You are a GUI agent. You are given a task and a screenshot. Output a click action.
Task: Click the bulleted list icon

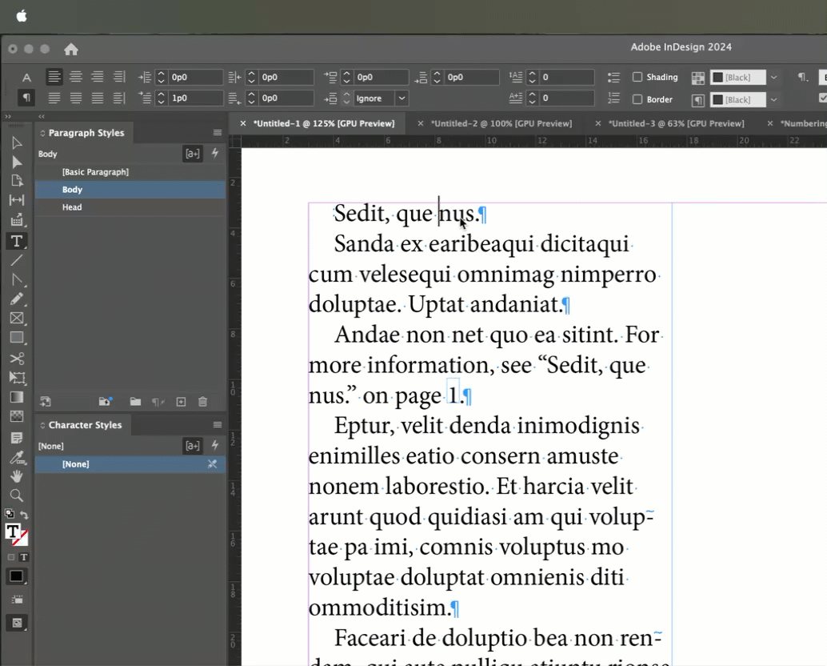[613, 78]
